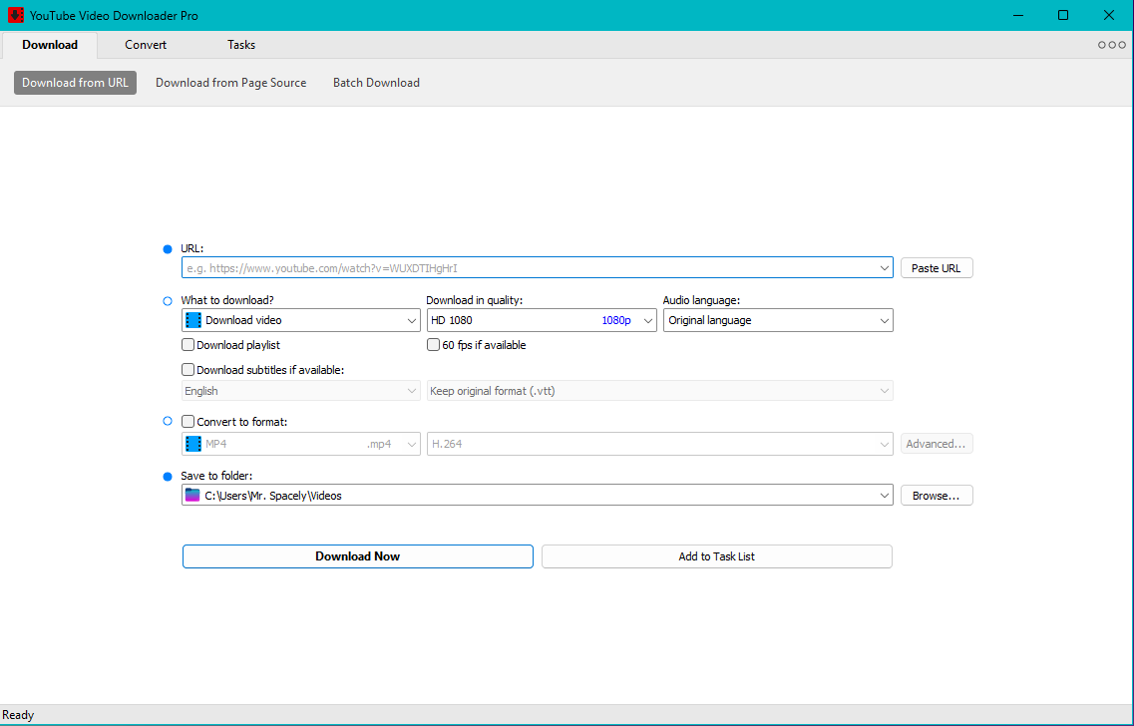
Task: Select the Download from URL sub-tab
Action: [75, 83]
